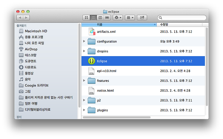Click the artifacts.xml file name

(106, 32)
